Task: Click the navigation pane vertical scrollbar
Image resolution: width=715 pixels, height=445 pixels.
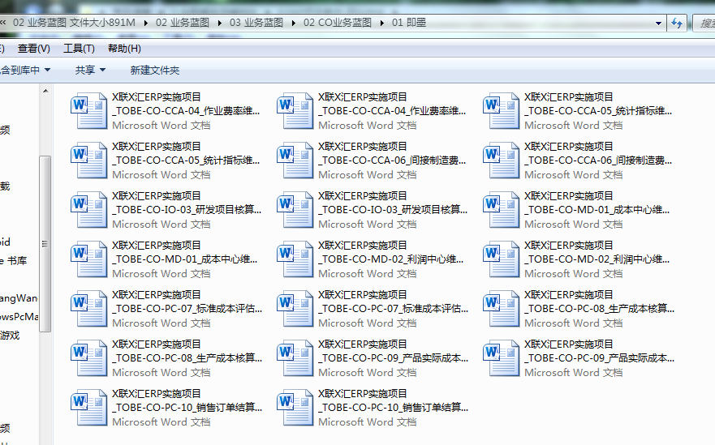Action: (45, 243)
